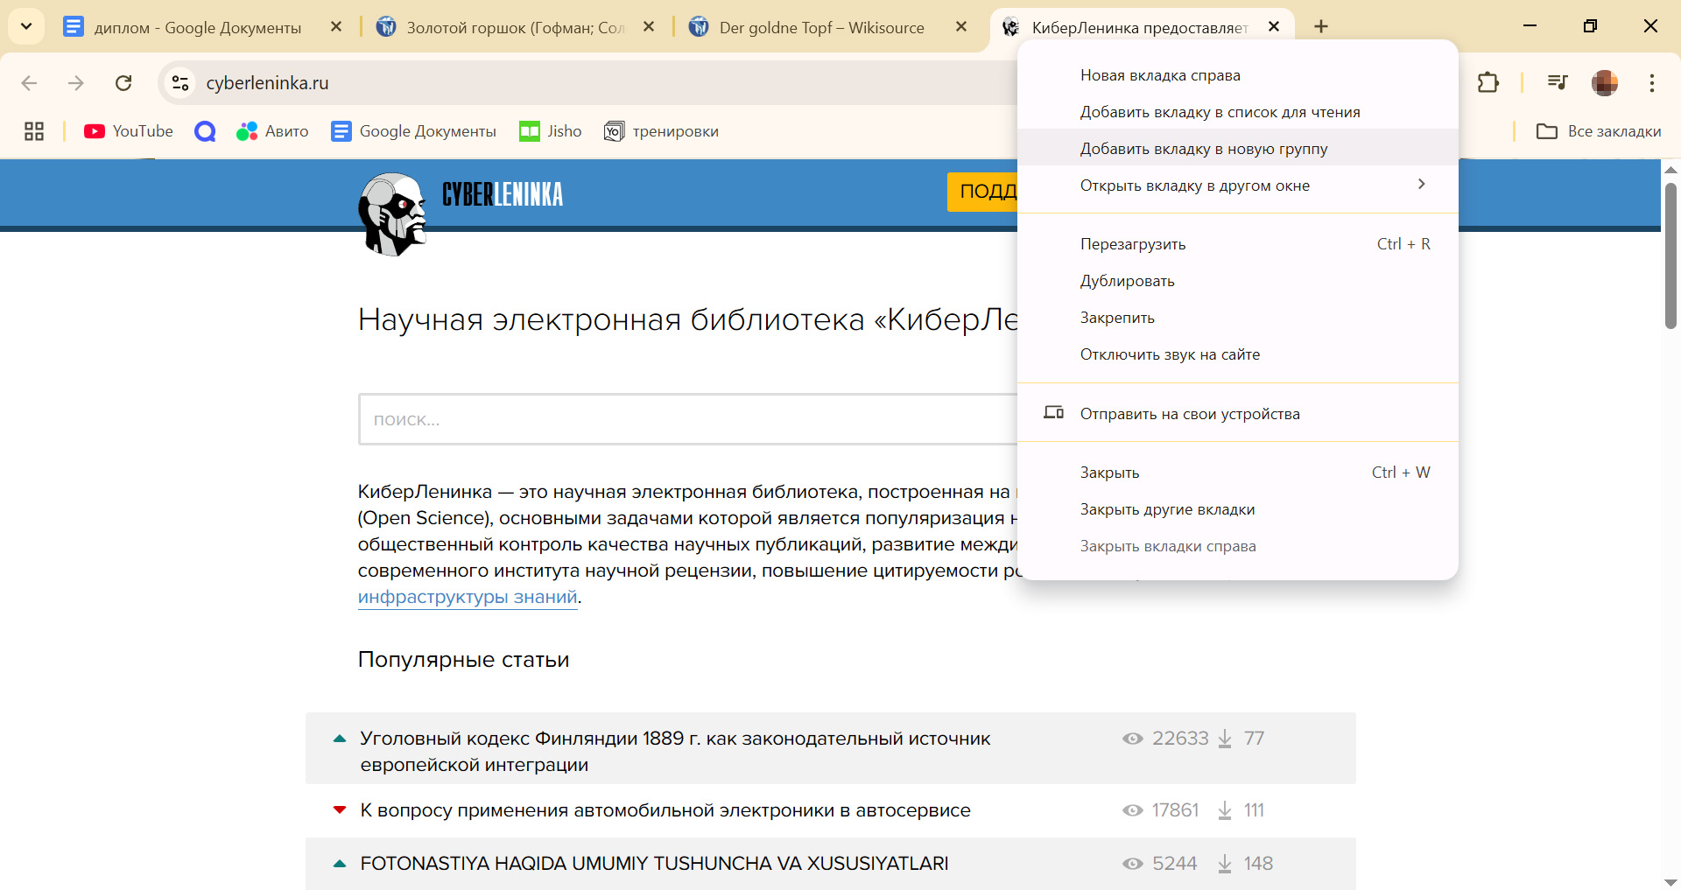Click the download icon beside 148
The width and height of the screenshot is (1681, 890).
(x=1225, y=865)
